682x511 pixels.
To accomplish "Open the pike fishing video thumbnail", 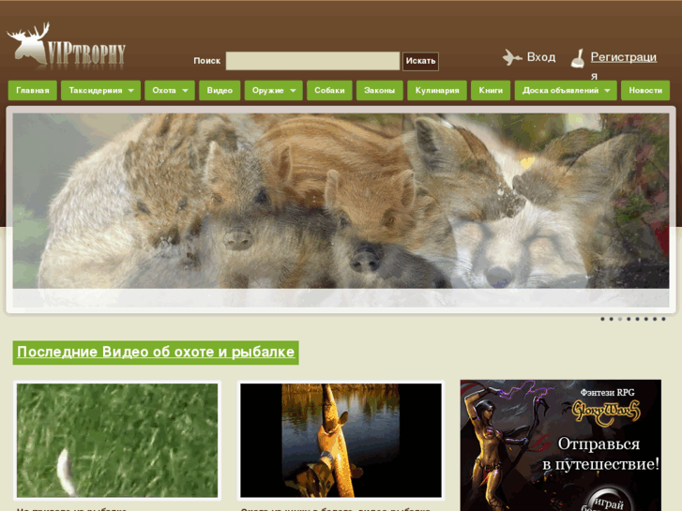I will [x=341, y=440].
